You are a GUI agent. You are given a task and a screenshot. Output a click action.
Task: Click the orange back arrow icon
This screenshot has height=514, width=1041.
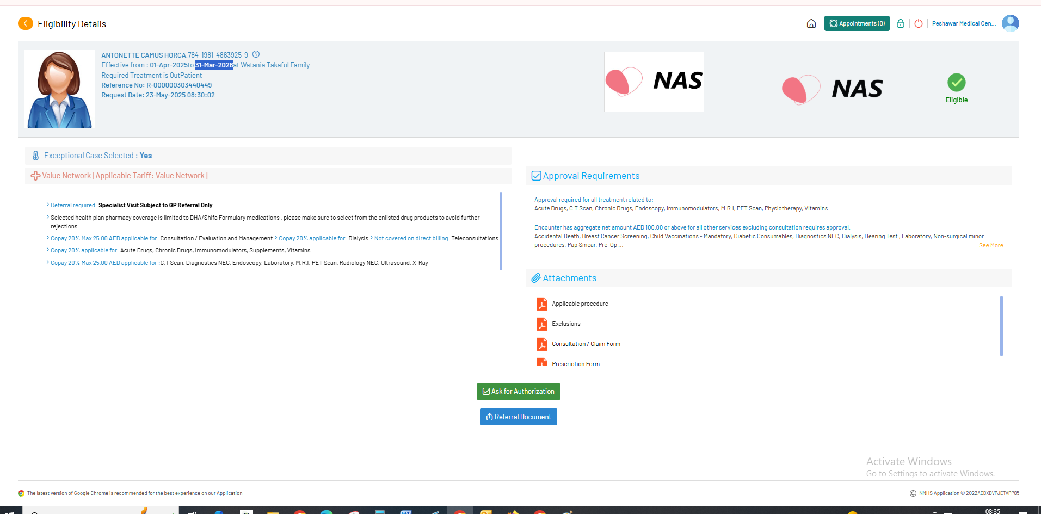pos(25,23)
